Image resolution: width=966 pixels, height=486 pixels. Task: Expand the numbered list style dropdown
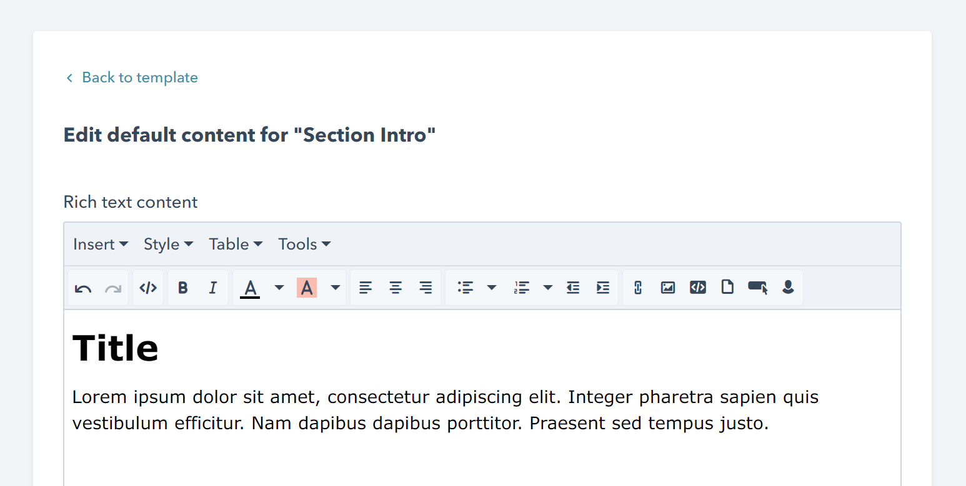[x=548, y=288]
